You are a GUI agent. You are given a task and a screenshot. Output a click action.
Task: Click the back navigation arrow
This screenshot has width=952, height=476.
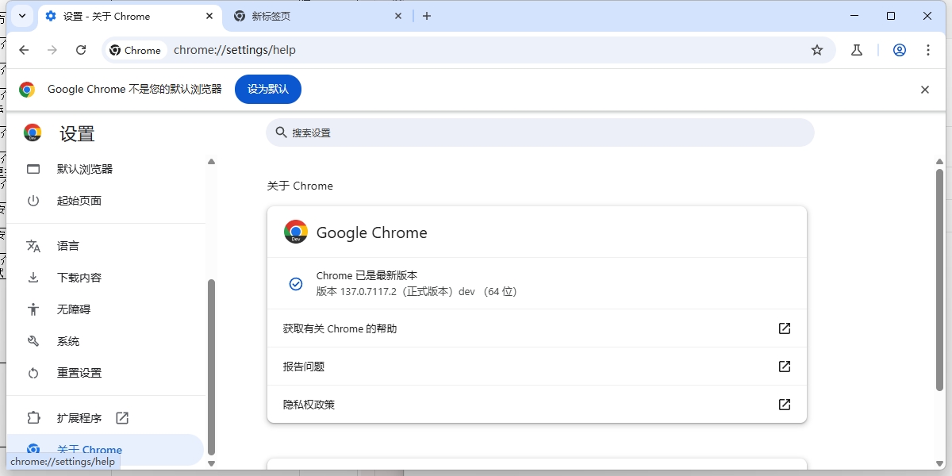tap(24, 49)
